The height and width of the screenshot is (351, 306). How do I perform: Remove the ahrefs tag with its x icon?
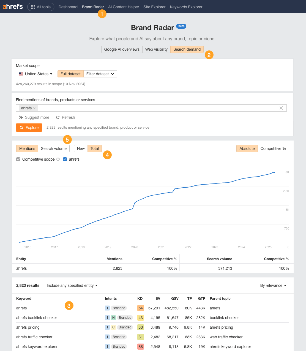point(34,108)
